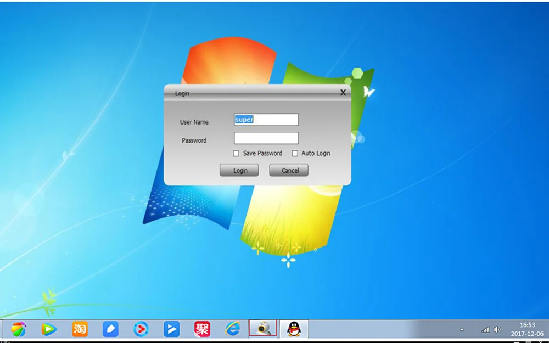Launch the blue circular red-play media icon
Image resolution: width=549 pixels, height=343 pixels.
(141, 329)
